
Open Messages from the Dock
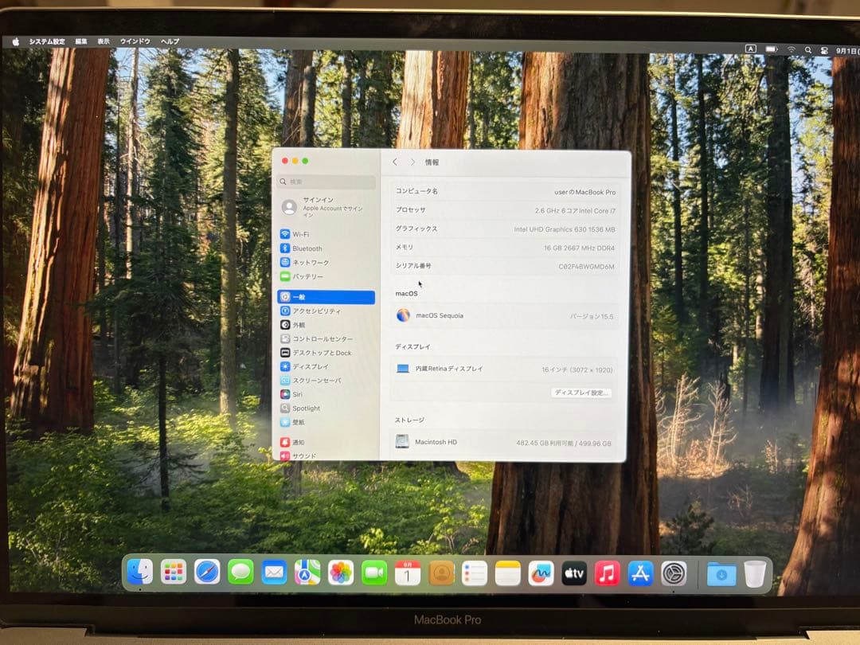[x=240, y=573]
